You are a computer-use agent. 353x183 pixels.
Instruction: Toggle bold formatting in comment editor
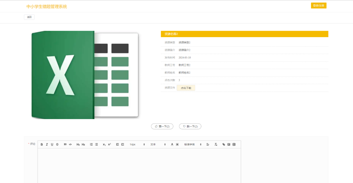pos(42,144)
